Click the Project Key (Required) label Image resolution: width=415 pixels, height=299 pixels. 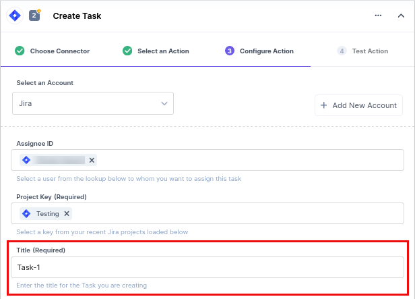point(51,197)
